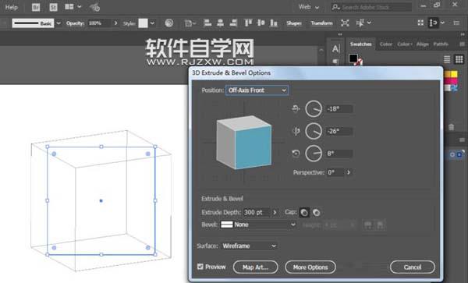Viewport: 468px width, 283px height.
Task: Expand the Perspective slider arrow
Action: (349, 172)
